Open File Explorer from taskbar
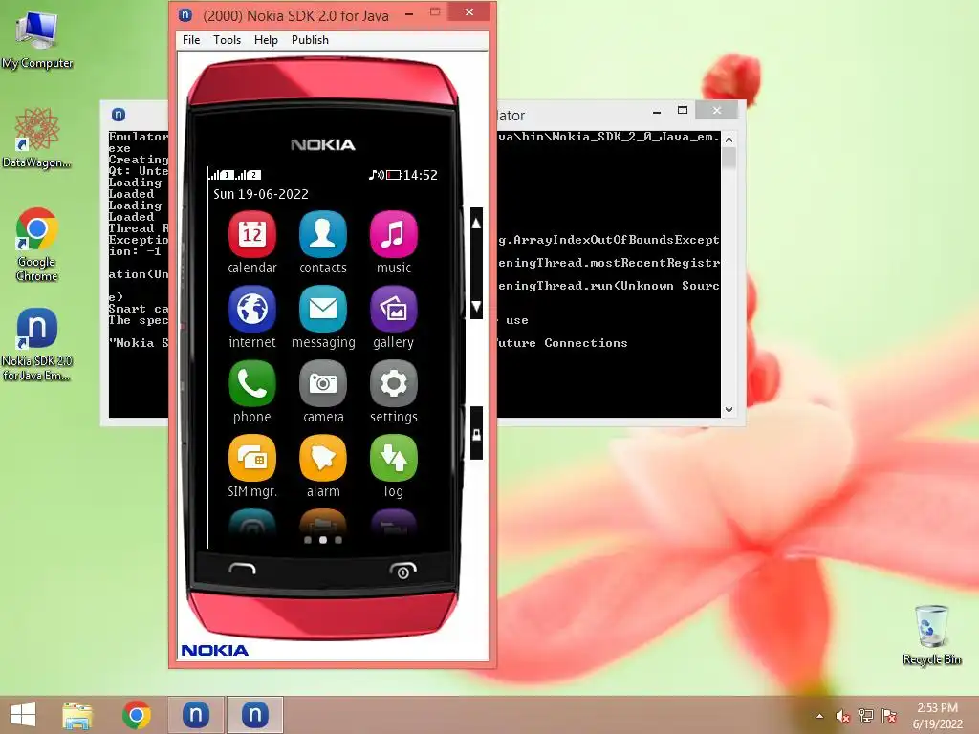The width and height of the screenshot is (979, 734). tap(76, 715)
